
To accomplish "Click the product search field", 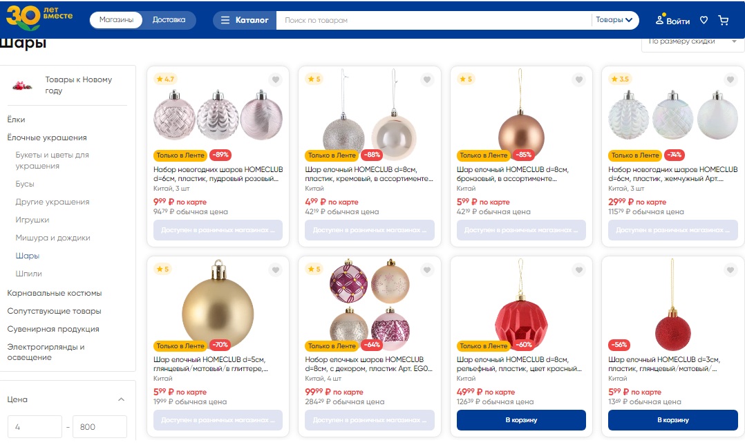I will pyautogui.click(x=433, y=21).
